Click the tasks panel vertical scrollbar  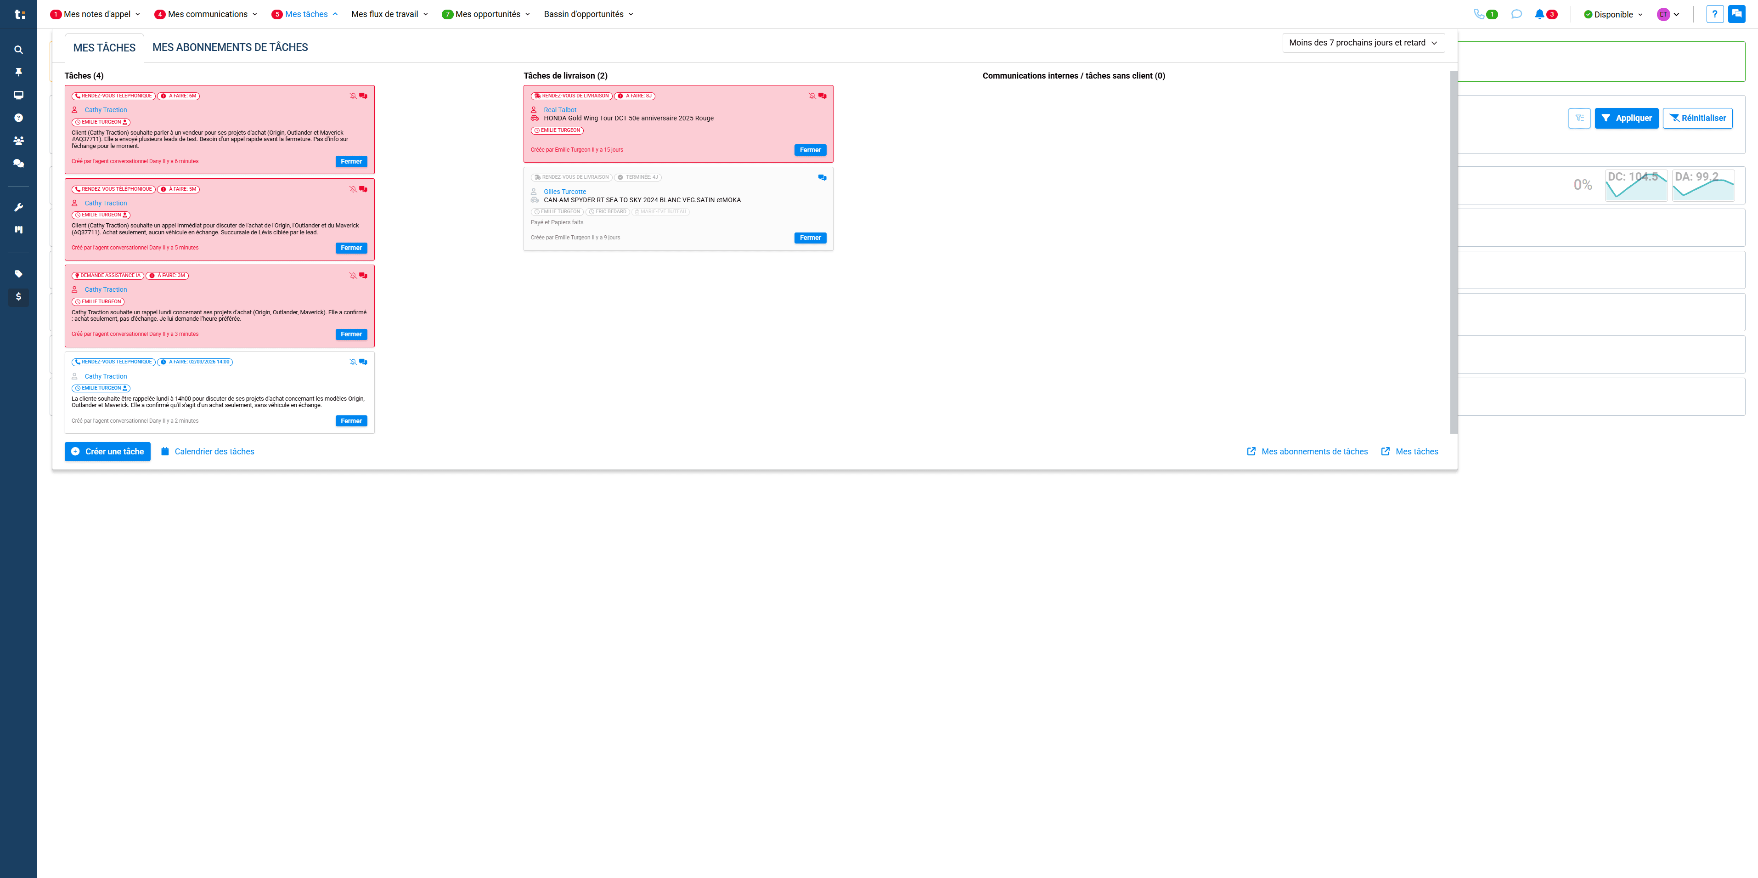tap(1454, 252)
